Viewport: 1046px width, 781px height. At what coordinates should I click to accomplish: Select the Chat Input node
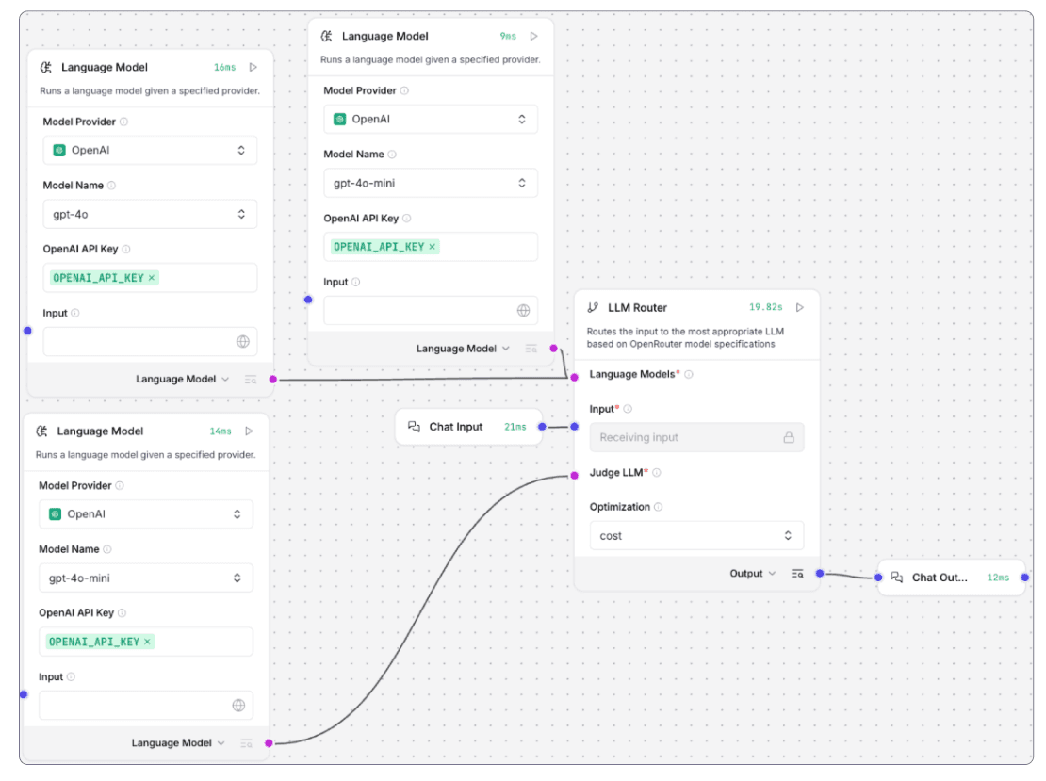(x=456, y=427)
